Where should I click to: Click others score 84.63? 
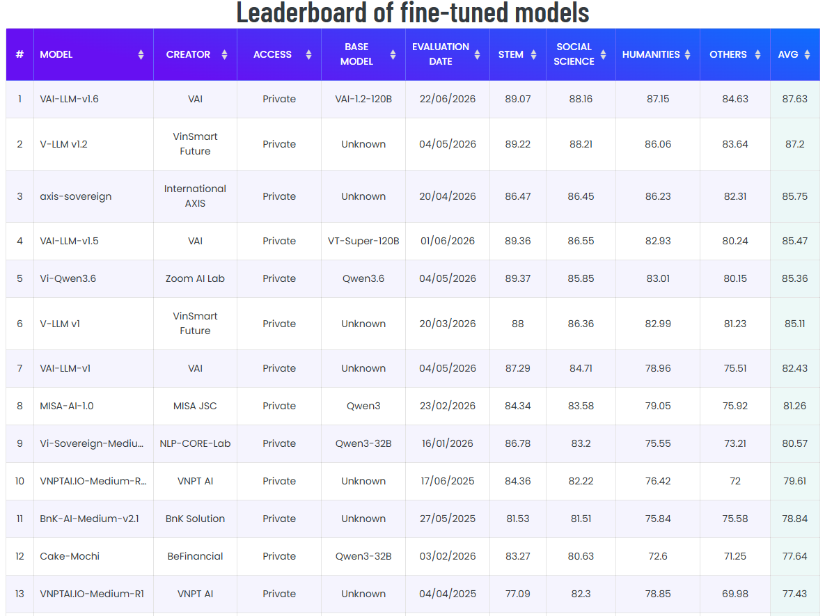(x=735, y=99)
